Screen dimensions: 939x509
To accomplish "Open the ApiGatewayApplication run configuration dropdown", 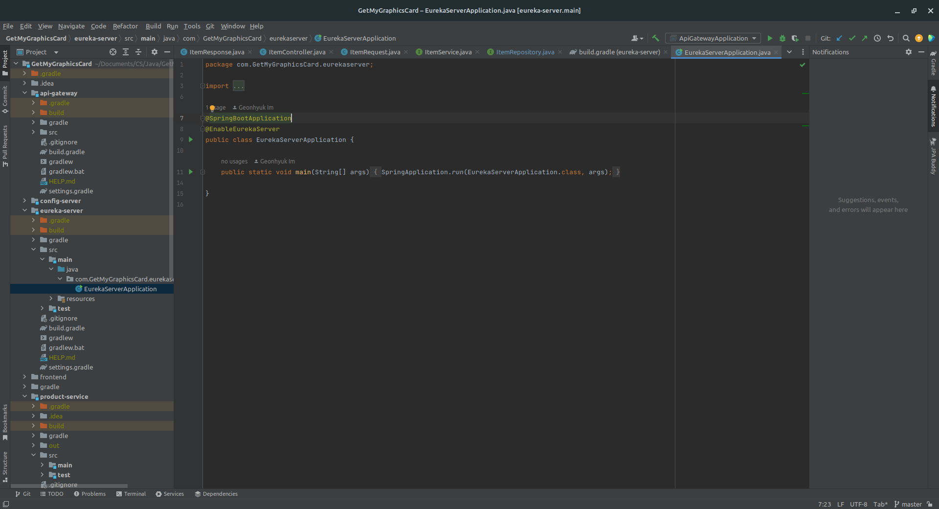I will (714, 38).
